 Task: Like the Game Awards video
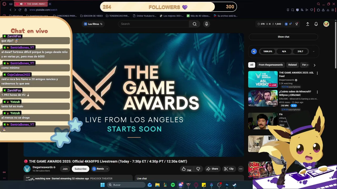coord(186,169)
